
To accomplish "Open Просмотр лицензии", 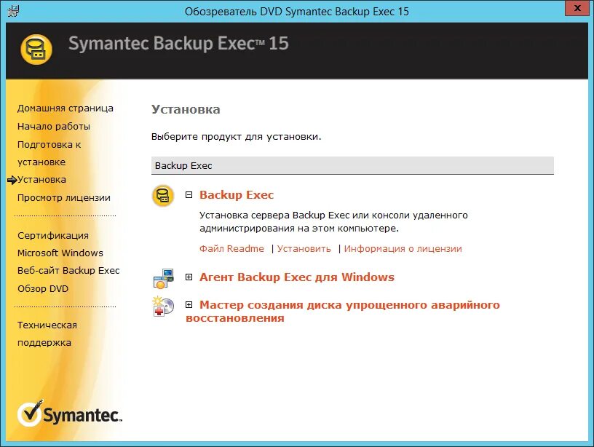I will (64, 198).
